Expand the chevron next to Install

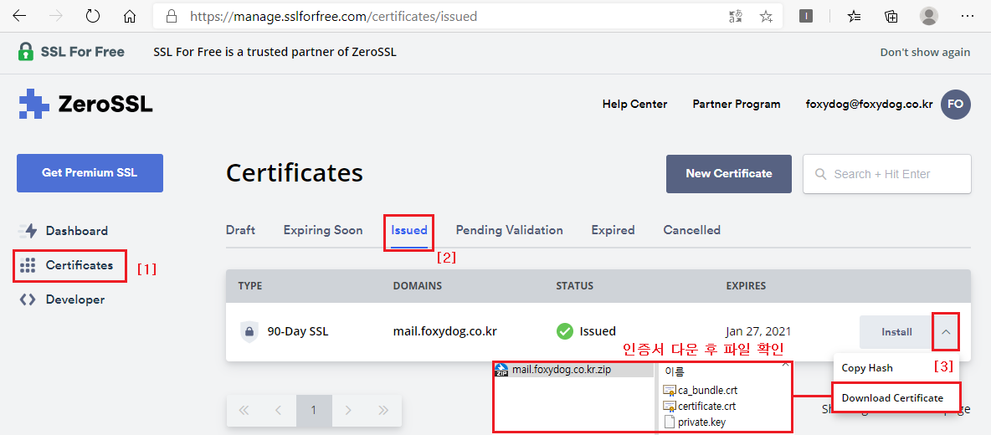946,331
